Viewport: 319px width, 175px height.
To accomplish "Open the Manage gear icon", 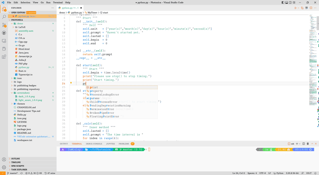I will (4, 167).
